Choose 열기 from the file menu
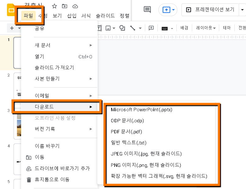This screenshot has height=189, width=246. tap(59, 57)
